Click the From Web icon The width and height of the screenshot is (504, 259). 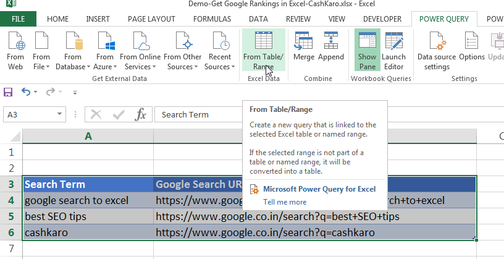(15, 50)
